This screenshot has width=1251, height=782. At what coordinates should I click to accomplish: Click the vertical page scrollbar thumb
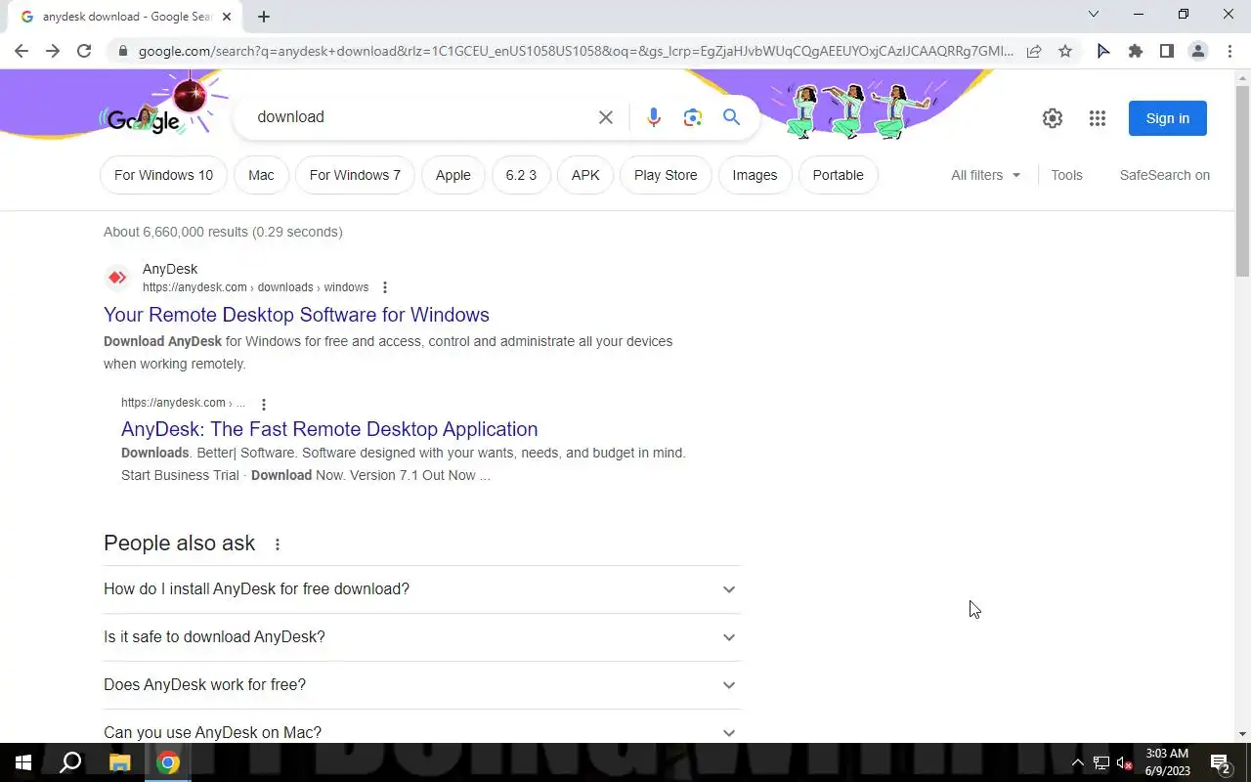pyautogui.click(x=1242, y=183)
